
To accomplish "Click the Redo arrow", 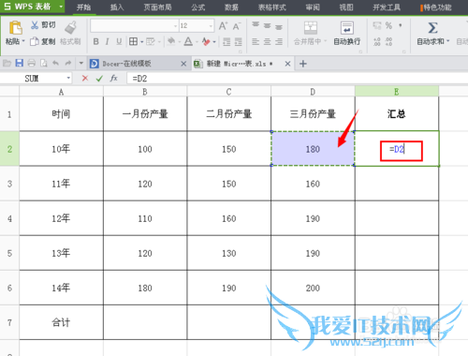I will tap(68, 64).
